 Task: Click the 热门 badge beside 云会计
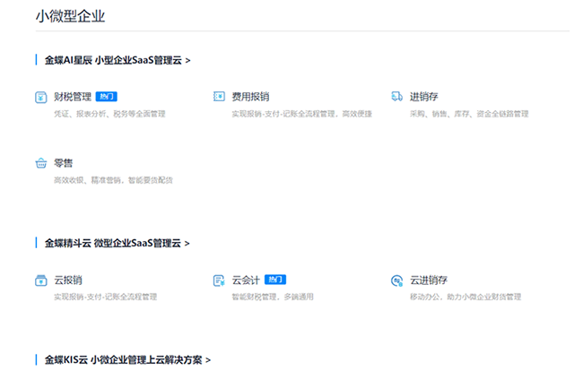click(275, 280)
